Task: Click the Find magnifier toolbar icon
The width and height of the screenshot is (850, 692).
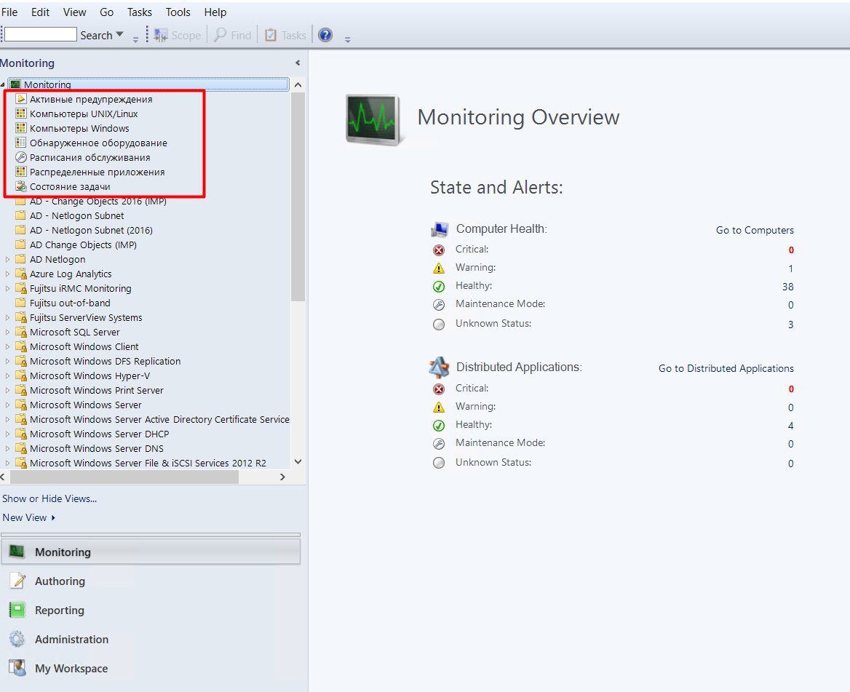Action: point(220,35)
